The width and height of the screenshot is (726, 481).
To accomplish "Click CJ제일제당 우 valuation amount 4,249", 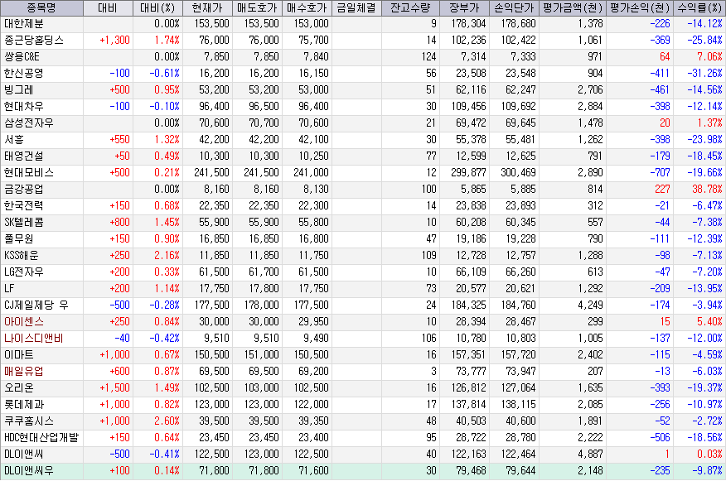I will pyautogui.click(x=590, y=305).
